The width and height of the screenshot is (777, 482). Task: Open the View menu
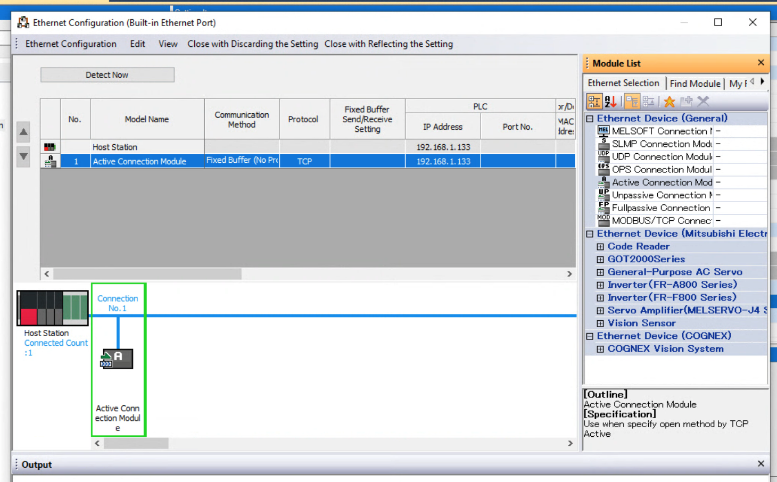(168, 44)
